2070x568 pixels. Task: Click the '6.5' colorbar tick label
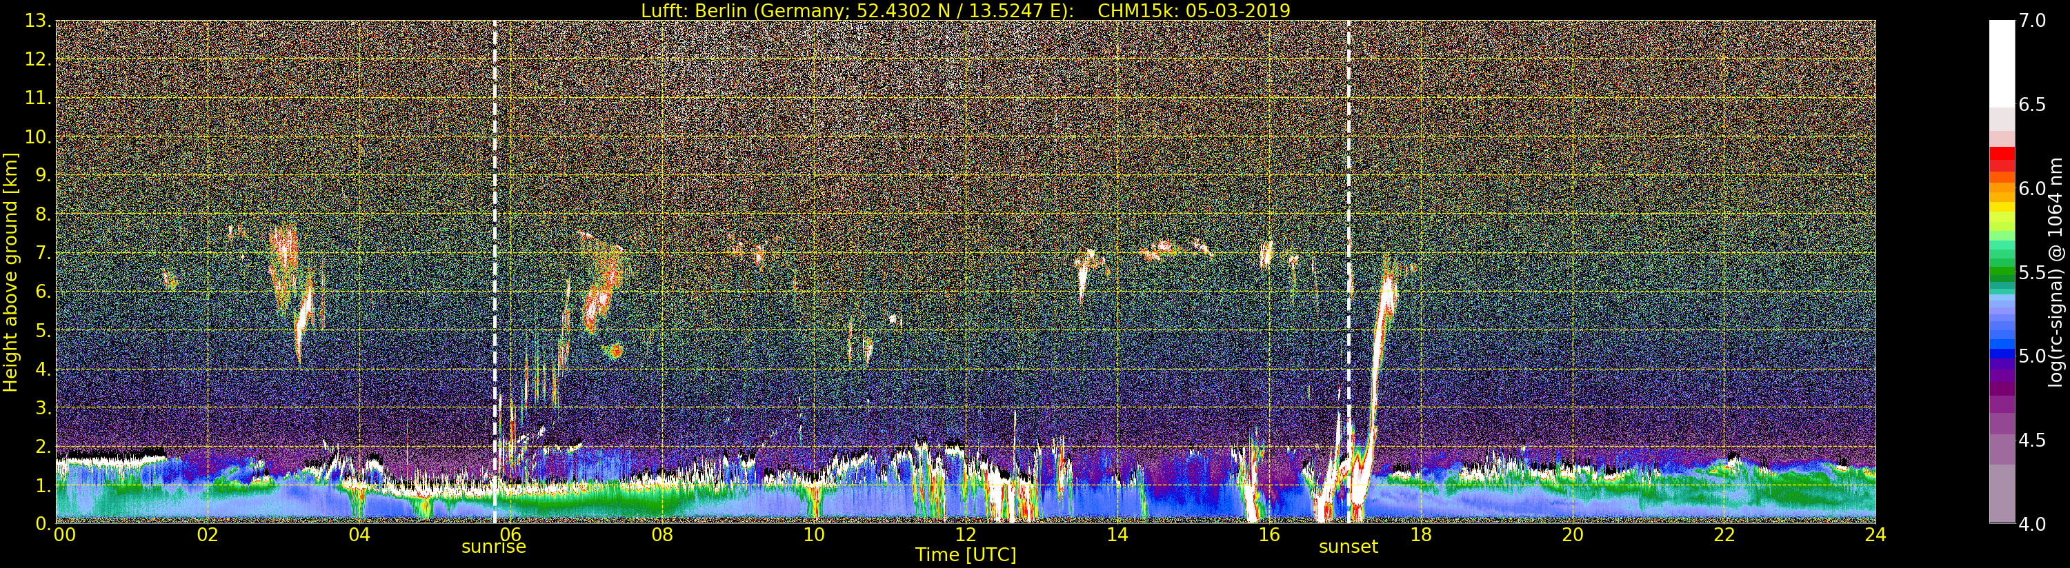(x=2032, y=105)
